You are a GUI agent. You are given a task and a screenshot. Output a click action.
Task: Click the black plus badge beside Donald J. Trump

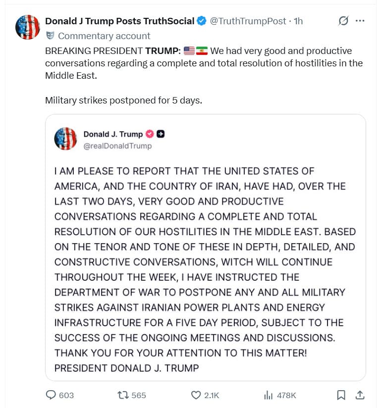pos(161,134)
